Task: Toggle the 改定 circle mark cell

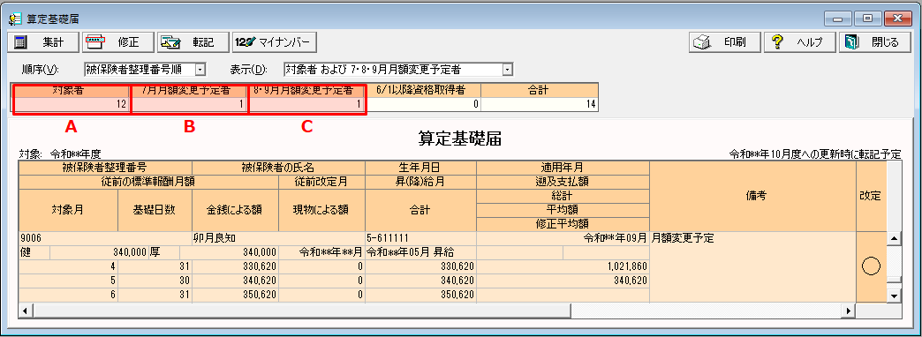Action: pos(870,267)
